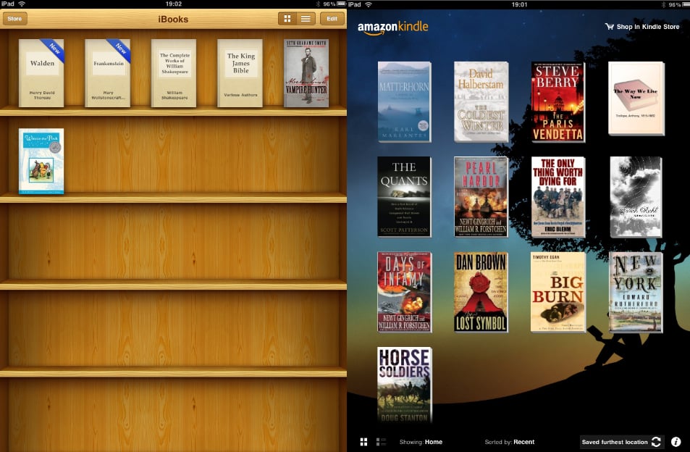The height and width of the screenshot is (452, 690).
Task: Open the Winnie-the-Pooh book
Action: coord(41,161)
